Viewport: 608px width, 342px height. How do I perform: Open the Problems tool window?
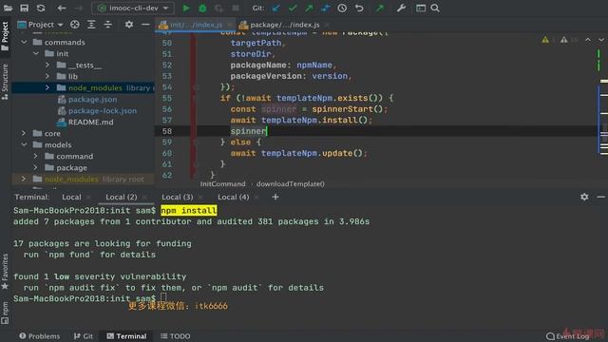40,336
